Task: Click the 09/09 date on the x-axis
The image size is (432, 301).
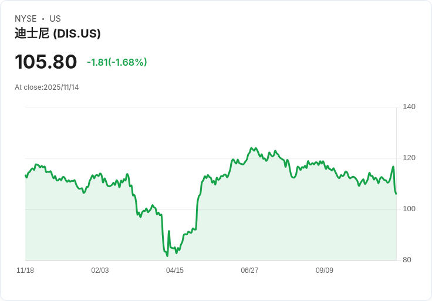Action: click(325, 270)
